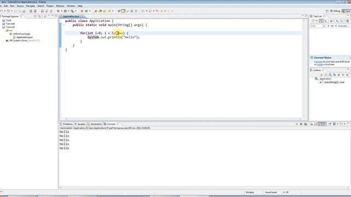The width and height of the screenshot is (351, 197).
Task: Open the Source menu
Action: point(20,6)
